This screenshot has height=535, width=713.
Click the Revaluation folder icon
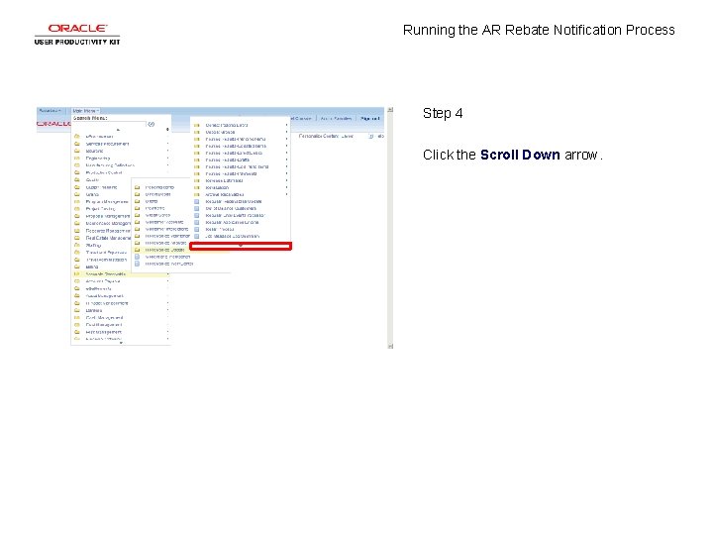coord(197,187)
